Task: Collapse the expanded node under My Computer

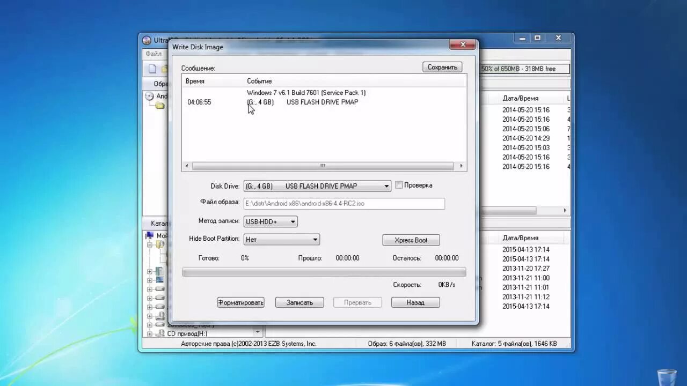Action: pos(150,244)
